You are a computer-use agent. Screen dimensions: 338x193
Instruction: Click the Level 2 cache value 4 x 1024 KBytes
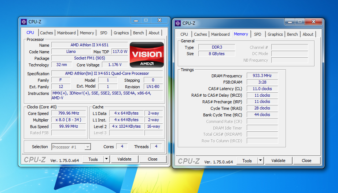126,127
